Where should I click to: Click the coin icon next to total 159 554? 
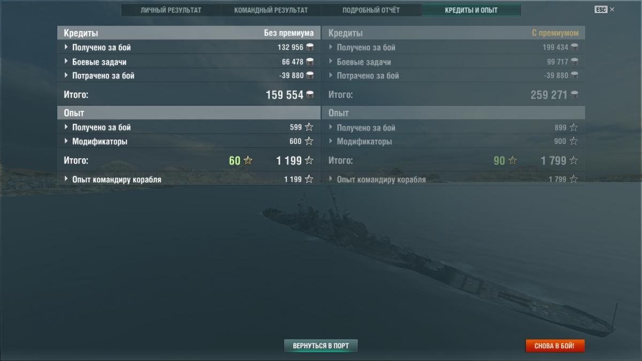[x=310, y=95]
